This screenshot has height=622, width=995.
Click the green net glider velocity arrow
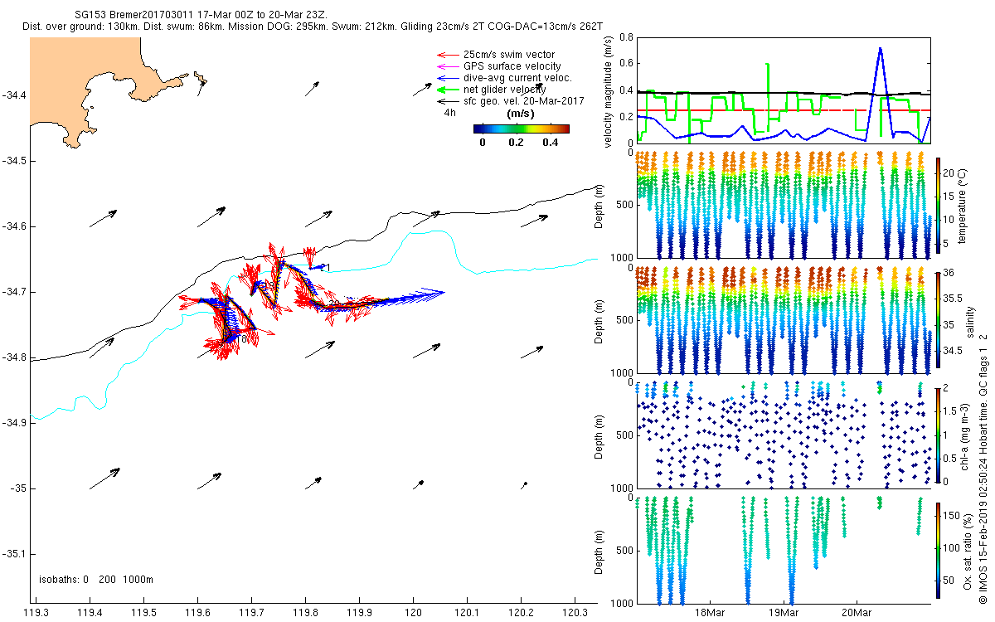pos(448,89)
